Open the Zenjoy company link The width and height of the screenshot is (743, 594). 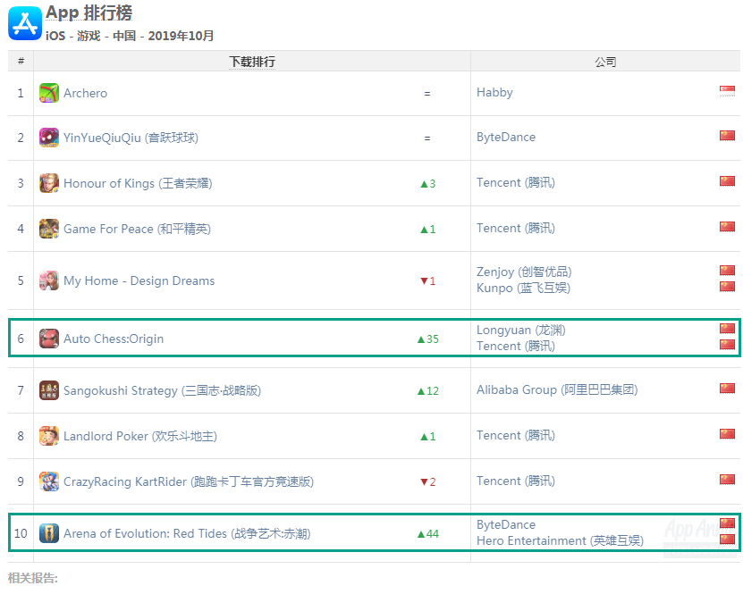[523, 272]
